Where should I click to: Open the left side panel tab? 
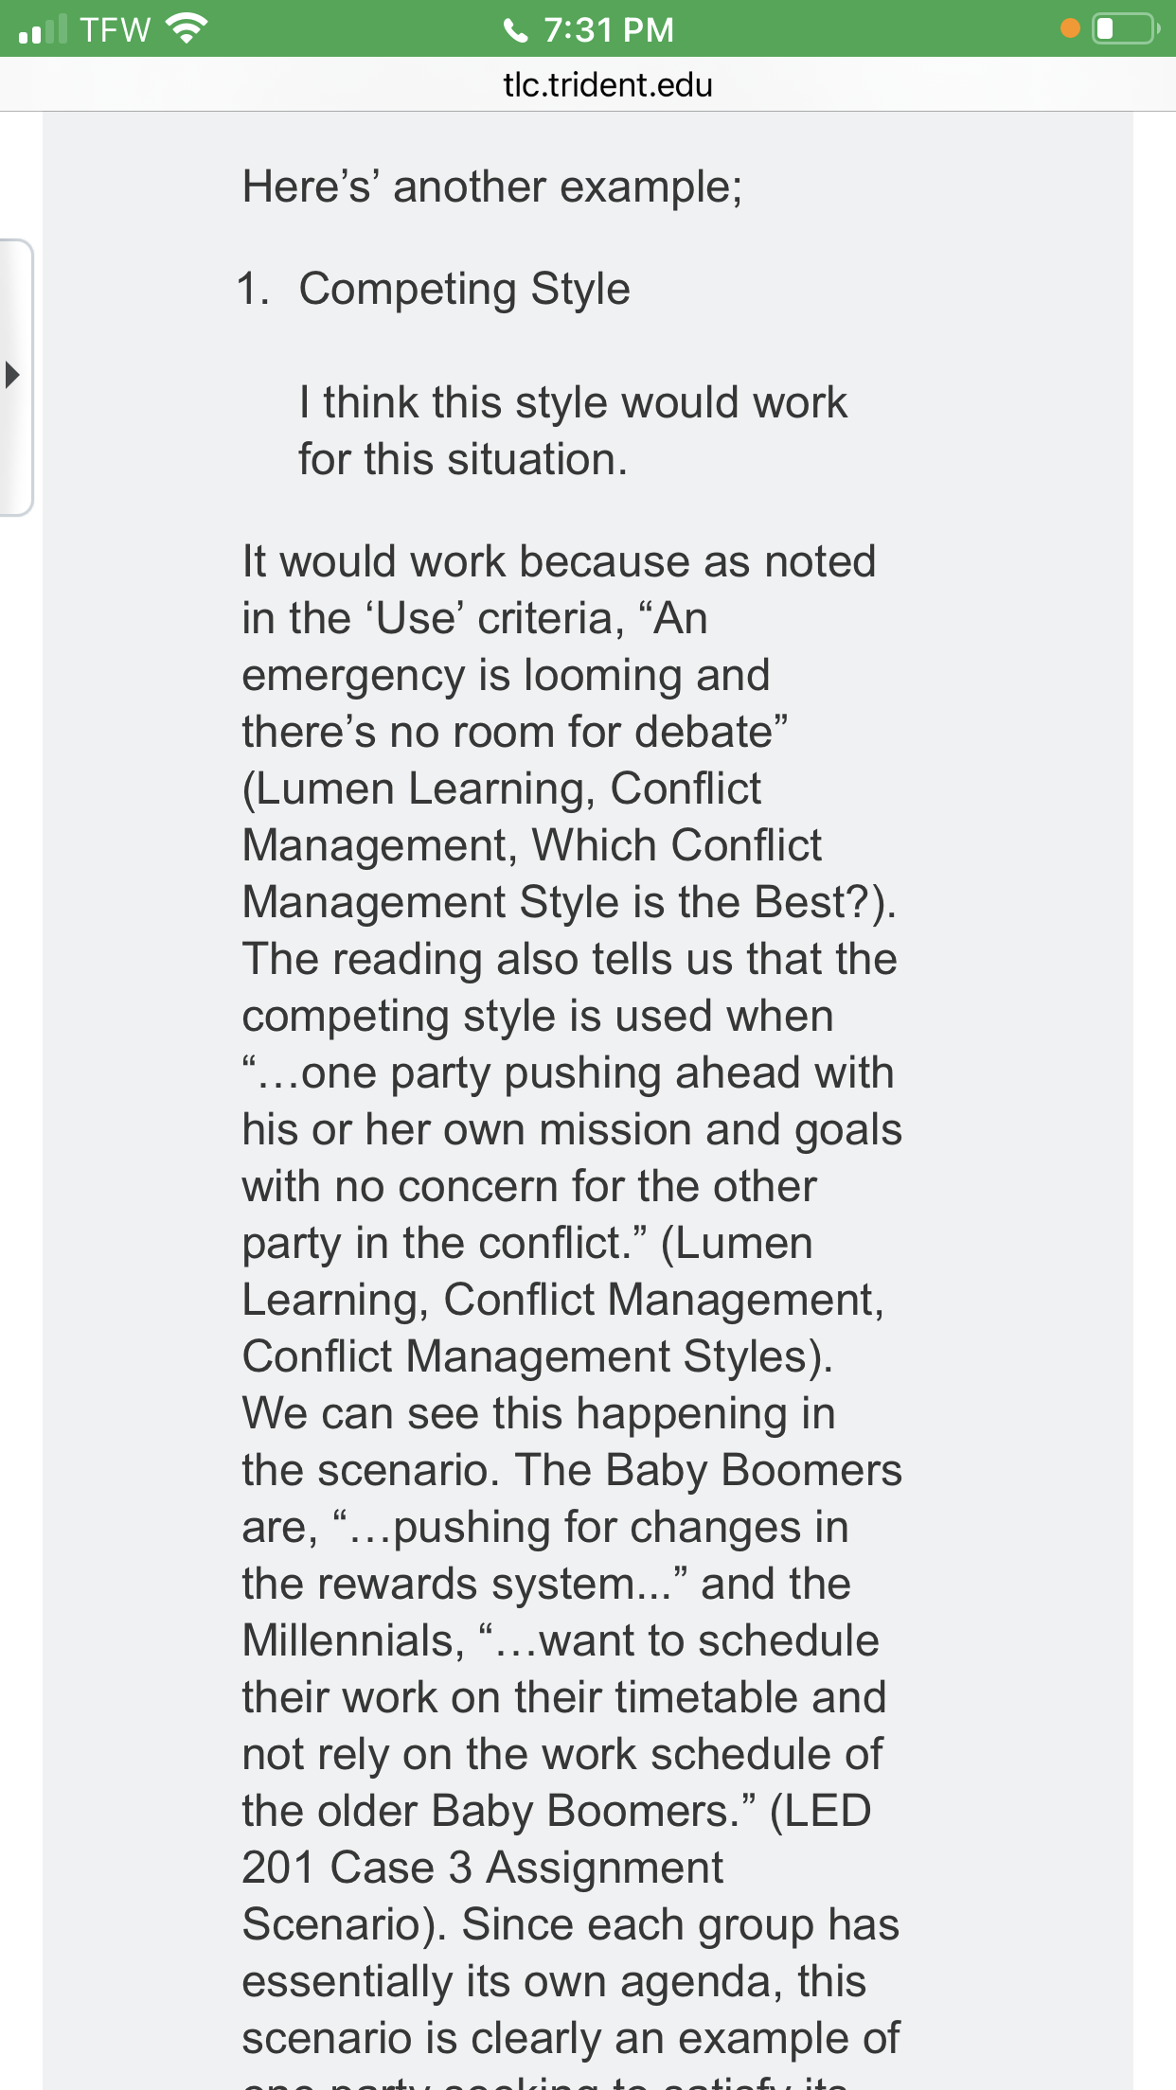pos(16,378)
